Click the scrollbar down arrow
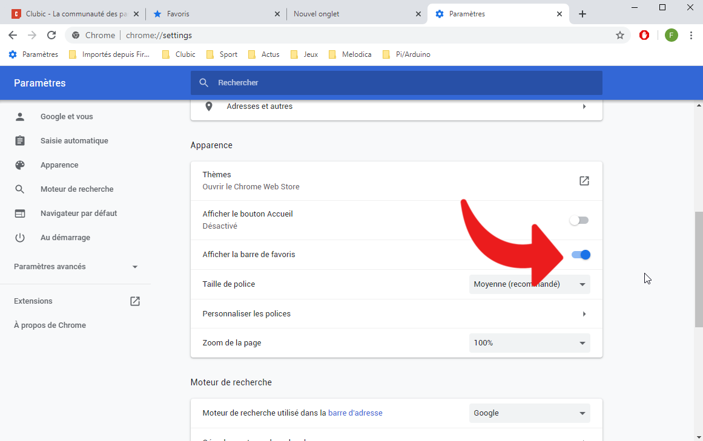Screen dimensions: 703x441 (699, 437)
